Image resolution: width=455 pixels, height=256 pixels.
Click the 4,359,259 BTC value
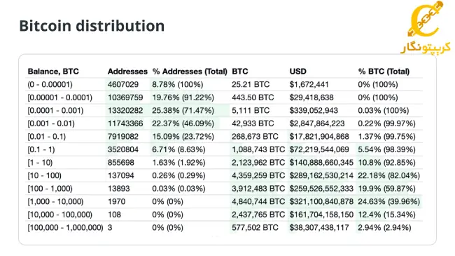[x=258, y=176]
